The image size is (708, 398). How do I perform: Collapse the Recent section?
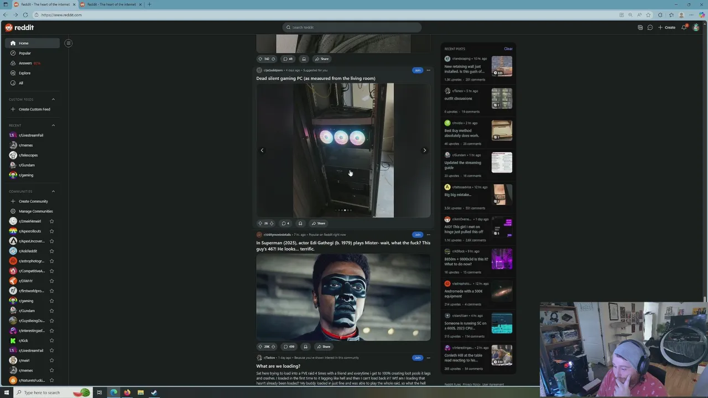pos(53,125)
